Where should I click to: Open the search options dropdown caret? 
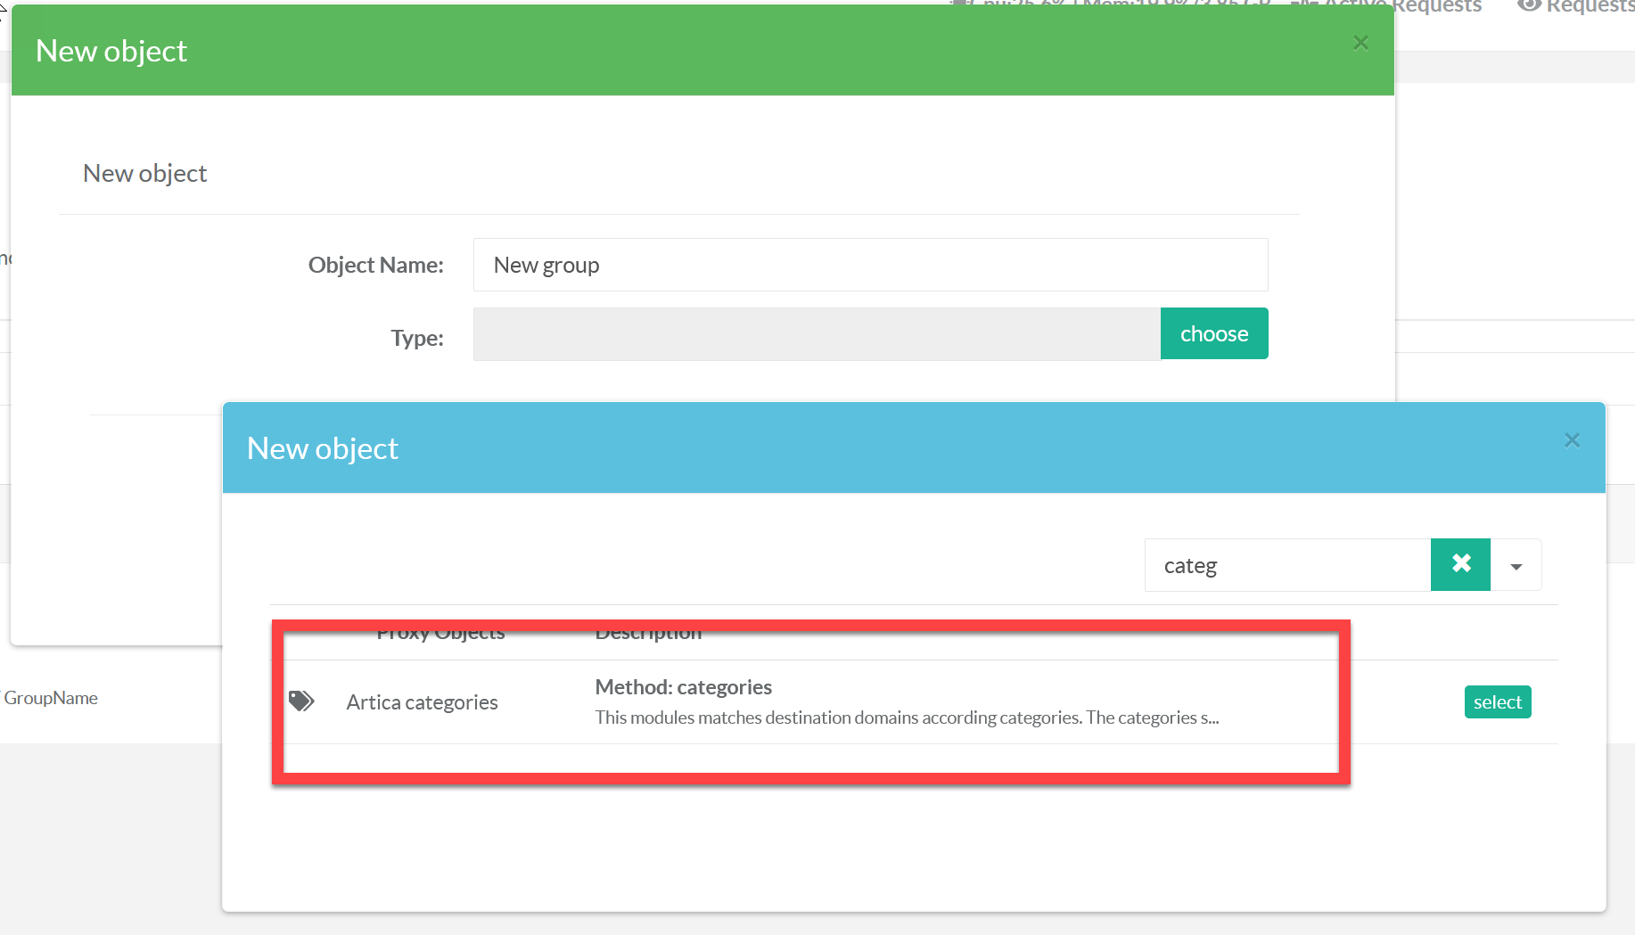point(1516,566)
